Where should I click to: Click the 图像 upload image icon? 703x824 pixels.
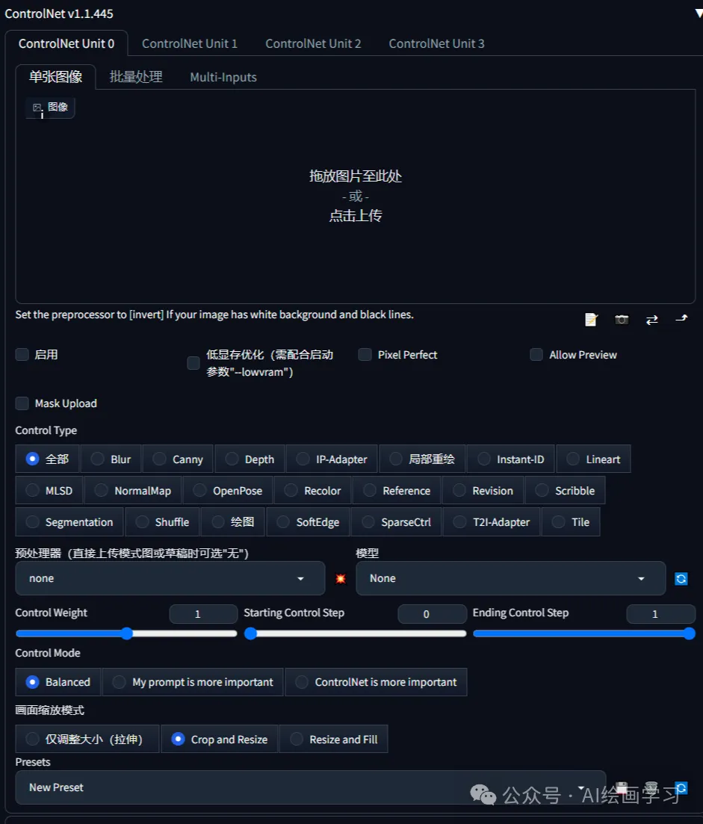(49, 107)
